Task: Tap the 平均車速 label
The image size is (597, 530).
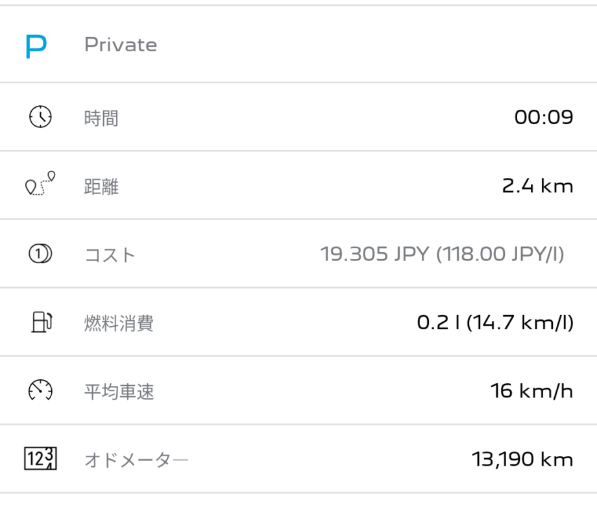Action: pyautogui.click(x=119, y=392)
